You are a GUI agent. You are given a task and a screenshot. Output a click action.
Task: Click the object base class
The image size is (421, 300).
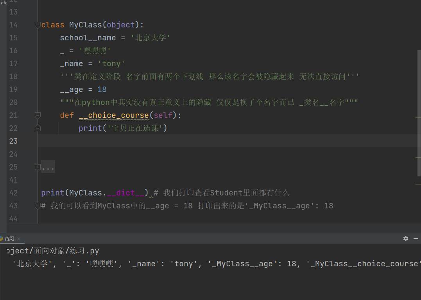tap(120, 25)
